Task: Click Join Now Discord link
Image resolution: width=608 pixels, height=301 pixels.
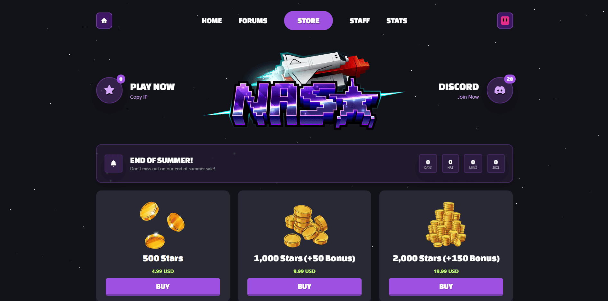Action: tap(468, 97)
